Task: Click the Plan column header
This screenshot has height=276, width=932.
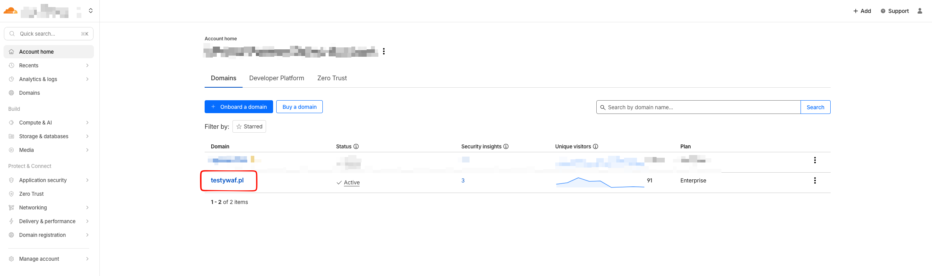Action: coord(686,146)
